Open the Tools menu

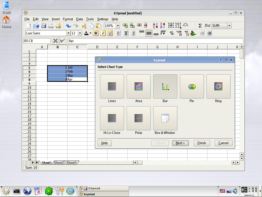tap(90, 19)
